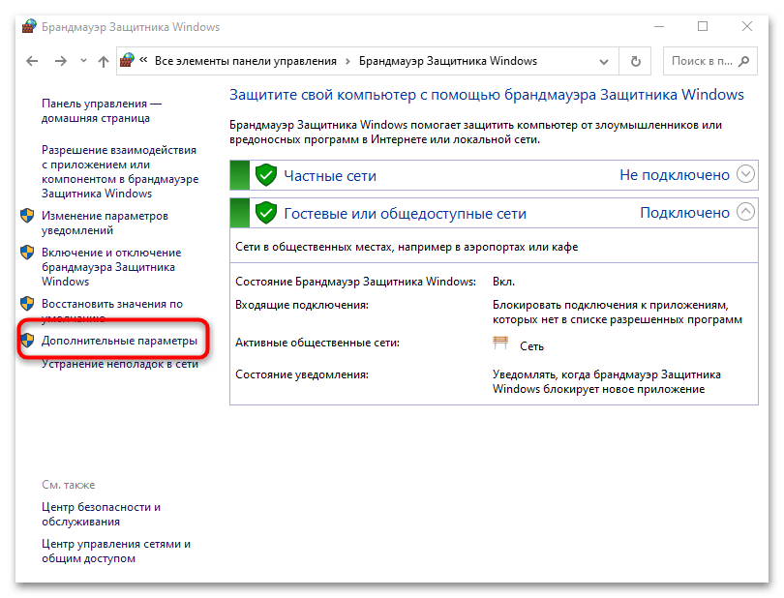The width and height of the screenshot is (784, 598).
Task: Expand address bar history dropdown
Action: point(604,62)
